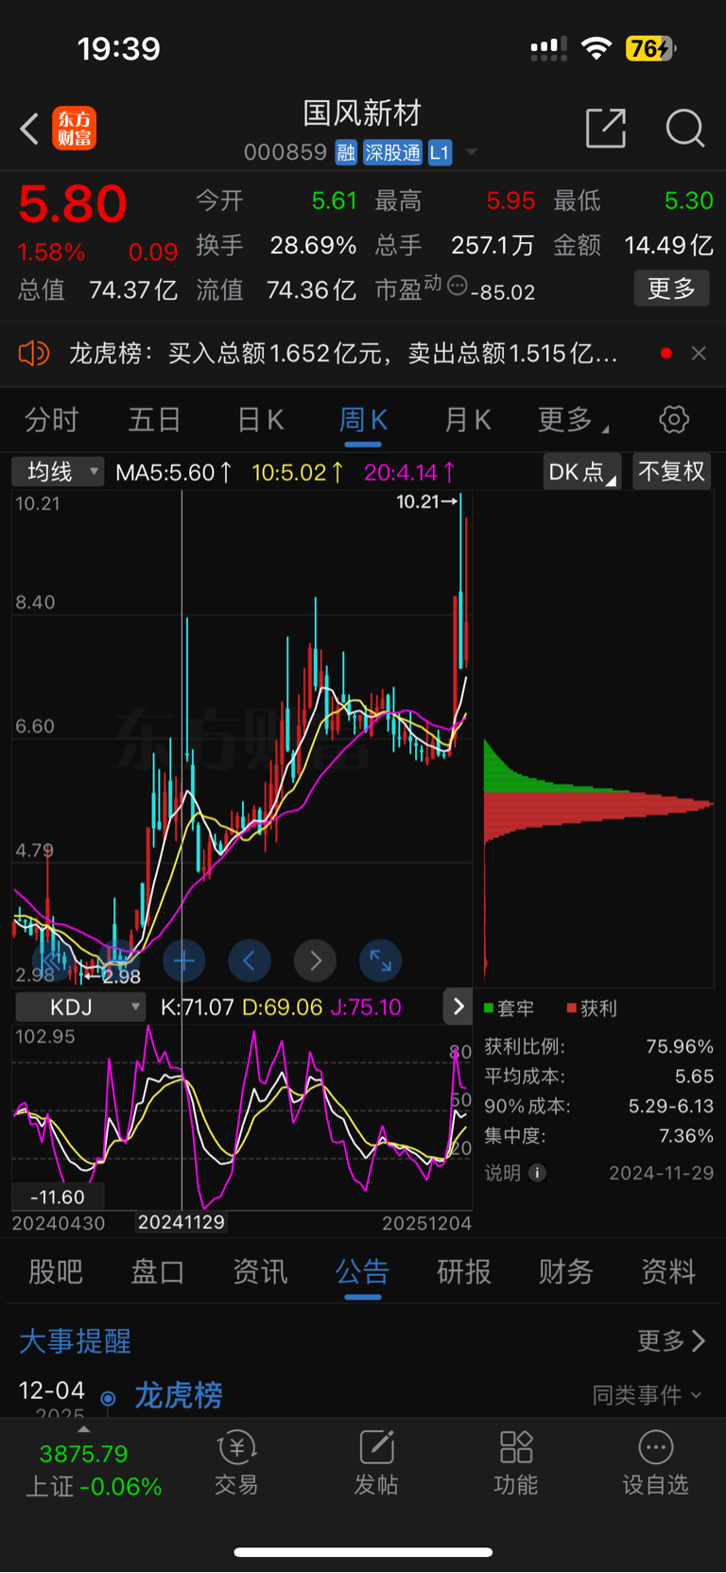This screenshot has height=1573, width=726.
Task: Switch to the 分时 tab
Action: 52,420
